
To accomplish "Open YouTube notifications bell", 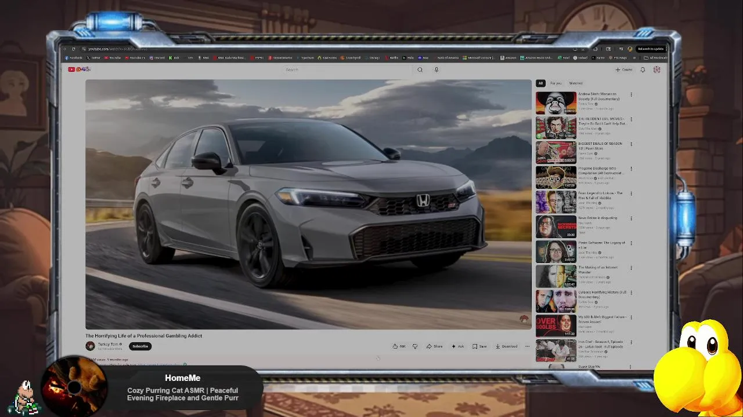I will [643, 69].
